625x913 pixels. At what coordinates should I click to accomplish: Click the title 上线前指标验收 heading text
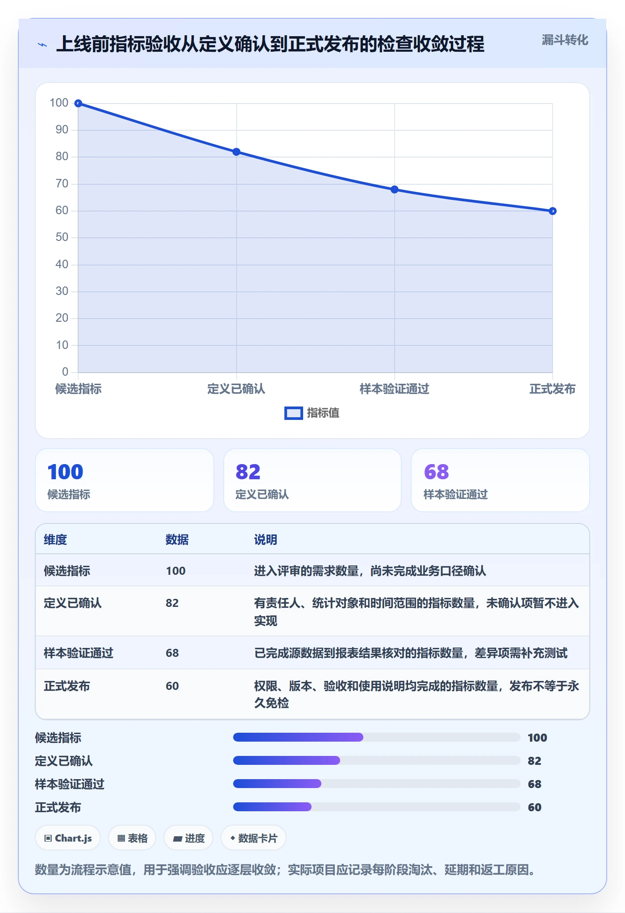[x=271, y=44]
